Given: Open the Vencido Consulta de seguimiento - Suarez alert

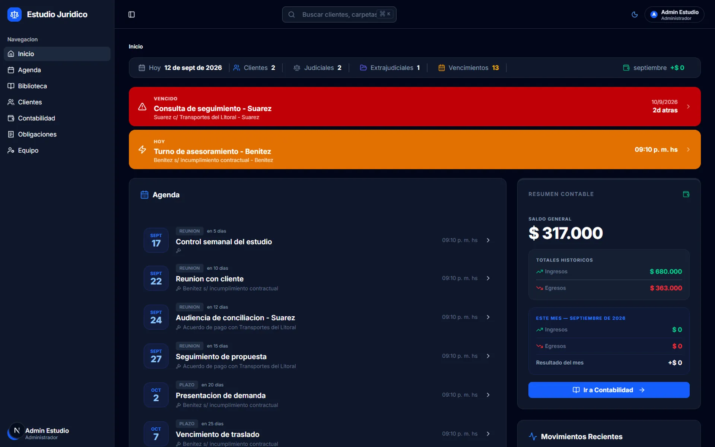Looking at the screenshot, I should click(x=414, y=107).
